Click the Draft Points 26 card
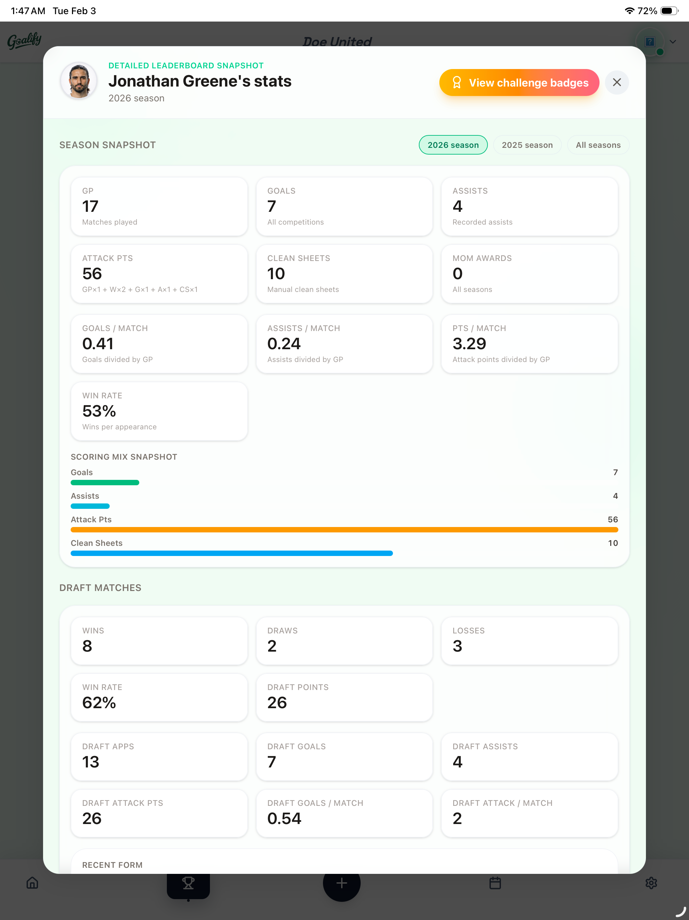This screenshot has width=689, height=920. (344, 697)
